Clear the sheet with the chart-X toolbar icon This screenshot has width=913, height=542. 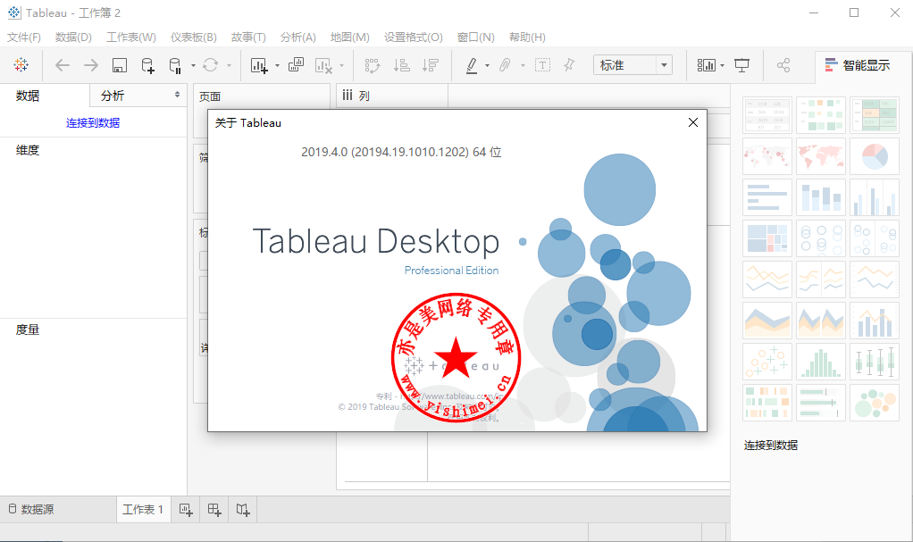(323, 65)
